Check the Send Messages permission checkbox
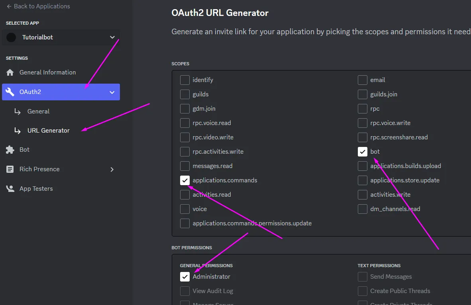Image resolution: width=471 pixels, height=305 pixels. coord(363,277)
